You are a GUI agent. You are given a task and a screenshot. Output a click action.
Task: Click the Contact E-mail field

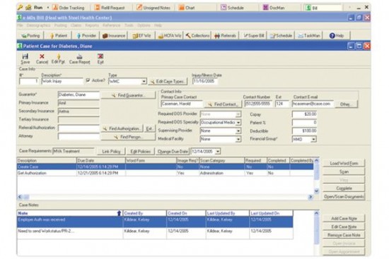coord(313,104)
